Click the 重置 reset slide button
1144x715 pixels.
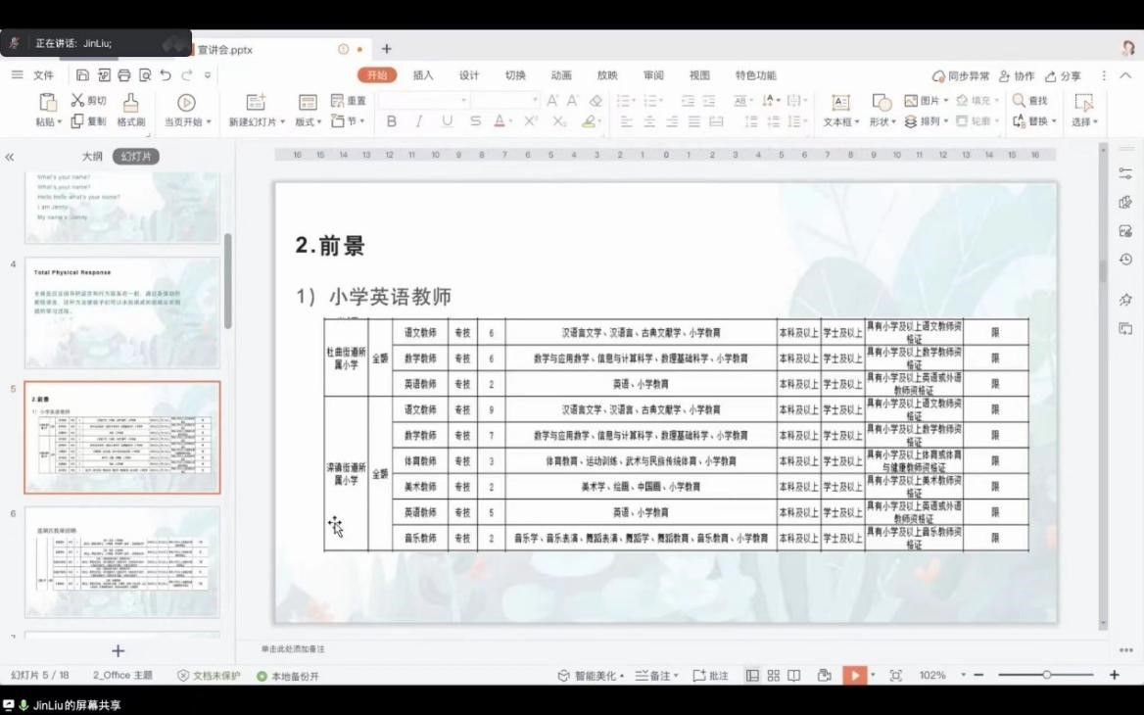(x=348, y=101)
